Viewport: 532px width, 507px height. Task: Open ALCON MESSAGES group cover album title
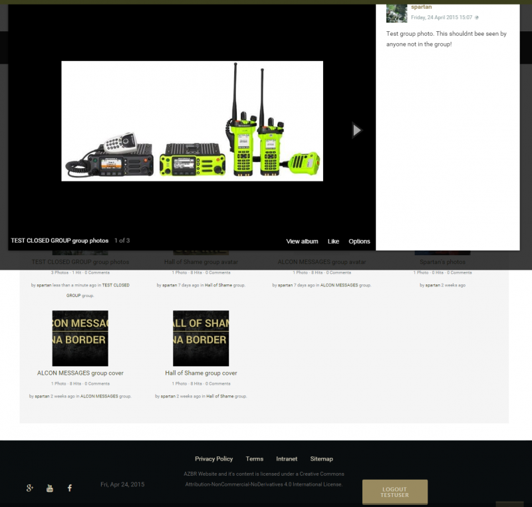[80, 373]
